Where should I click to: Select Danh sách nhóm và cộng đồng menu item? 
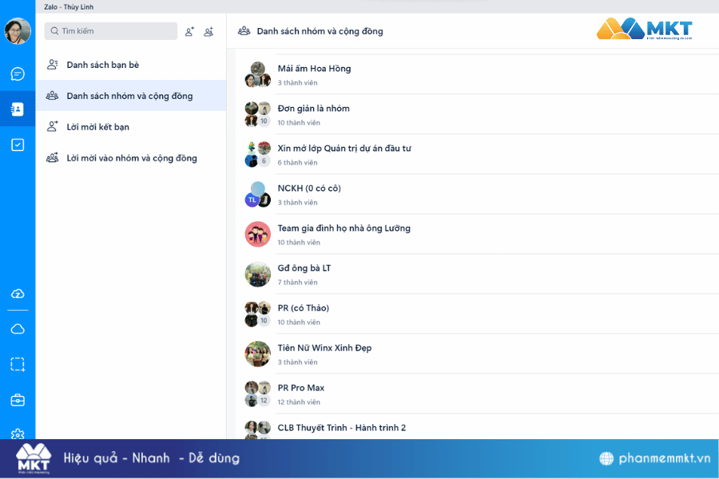click(x=131, y=96)
